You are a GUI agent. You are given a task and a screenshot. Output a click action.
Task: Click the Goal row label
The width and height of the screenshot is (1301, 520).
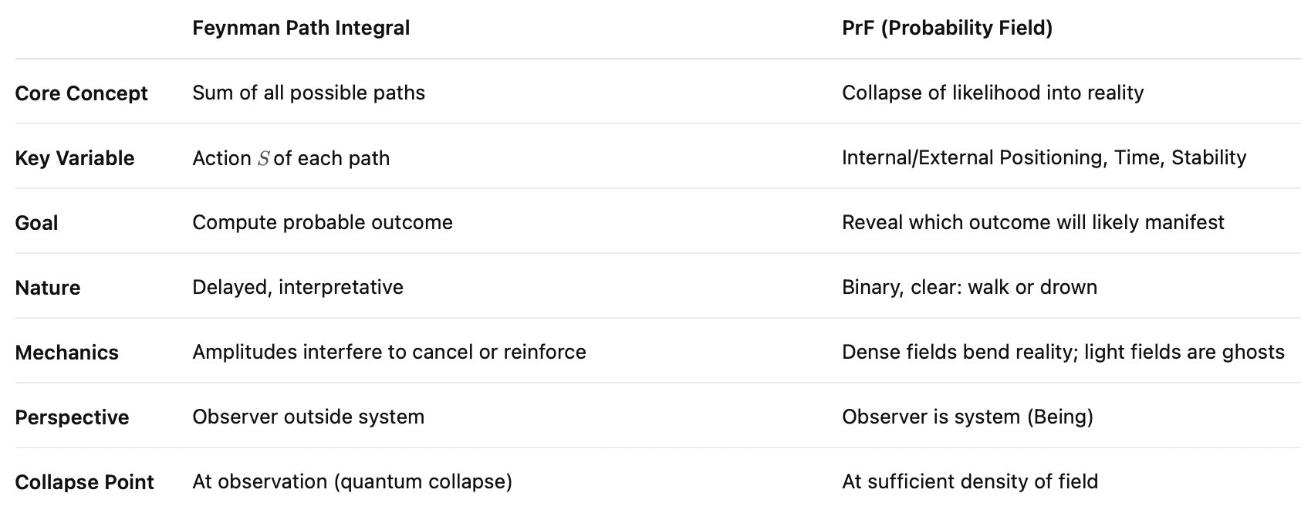tap(36, 223)
